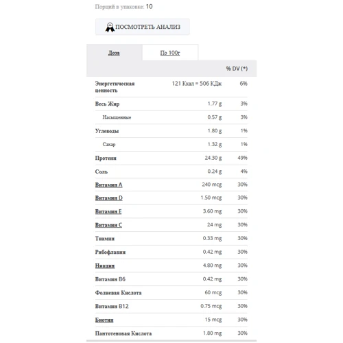The width and height of the screenshot is (343, 343).
Task: Open the Витамин A link
Action: (x=109, y=185)
